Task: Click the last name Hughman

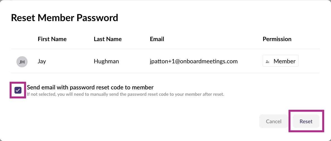Action: point(106,61)
